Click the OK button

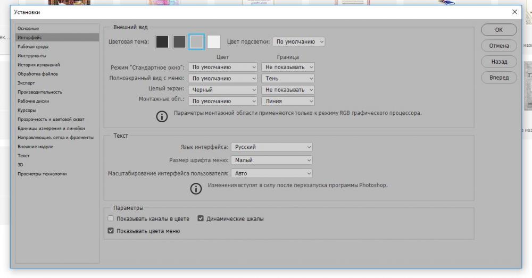499,30
